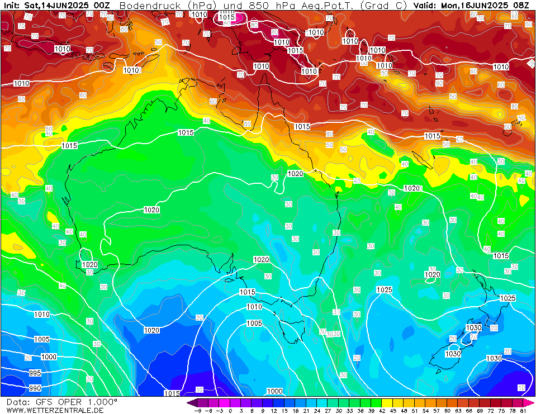Click the pink right arrow of color scale
This screenshot has width=536, height=414.
(x=528, y=403)
